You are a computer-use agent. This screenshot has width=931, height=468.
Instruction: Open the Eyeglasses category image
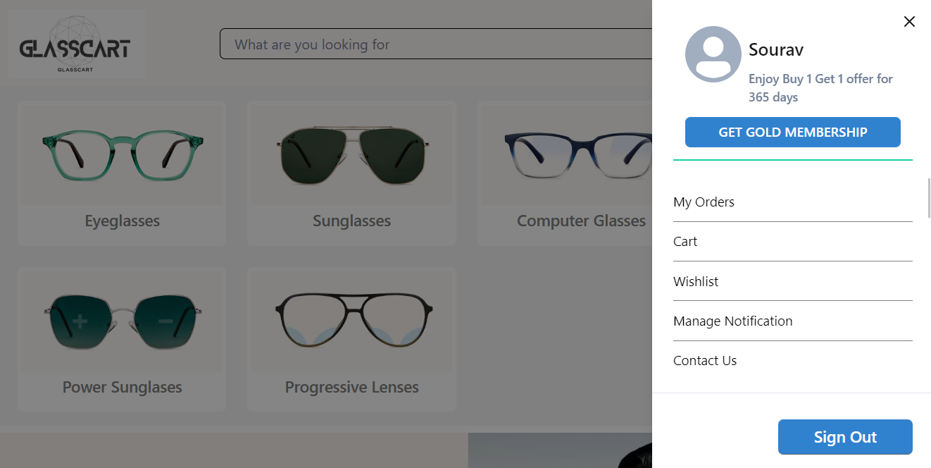(x=122, y=155)
